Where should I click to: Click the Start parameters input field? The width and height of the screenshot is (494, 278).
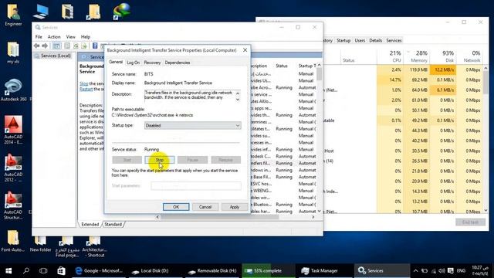pyautogui.click(x=196, y=185)
